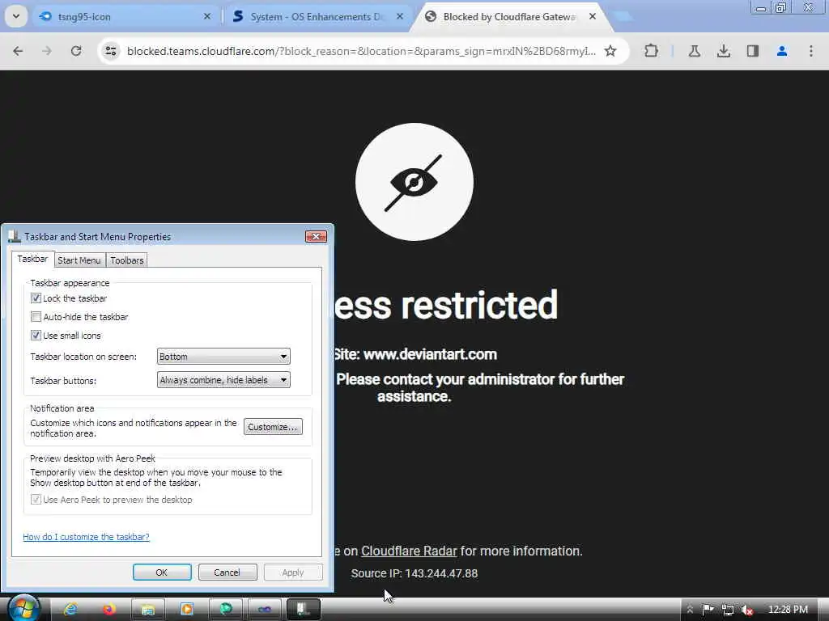The height and width of the screenshot is (621, 829).
Task: Switch to System - OS Enhancements tab
Action: pos(317,16)
